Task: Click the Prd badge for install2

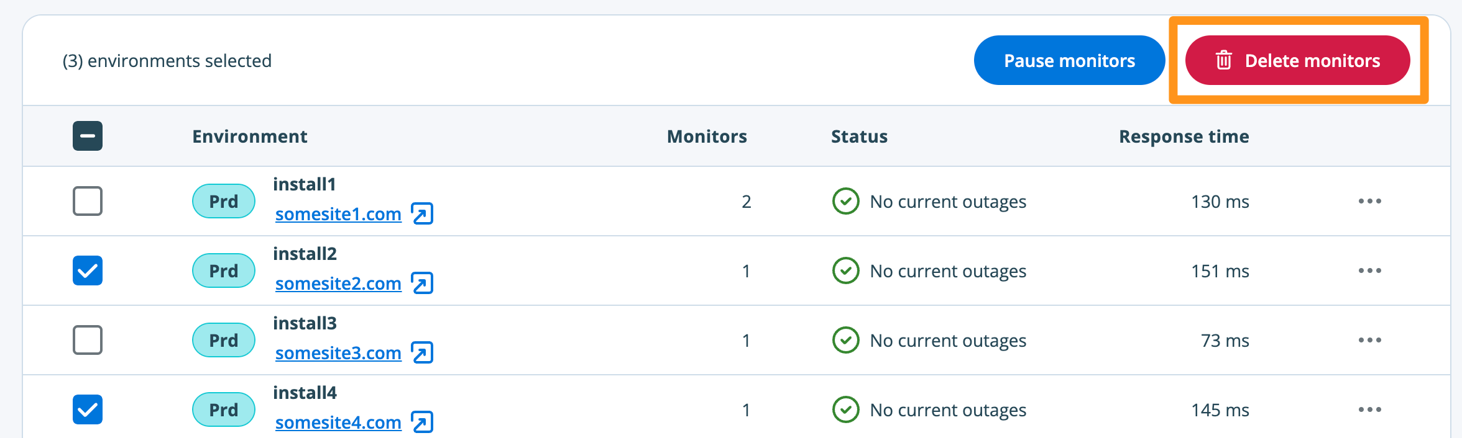Action: 224,270
